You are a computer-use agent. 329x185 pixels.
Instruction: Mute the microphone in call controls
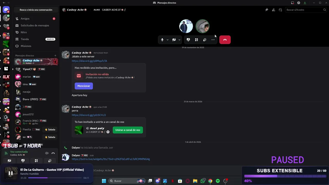pos(162,40)
